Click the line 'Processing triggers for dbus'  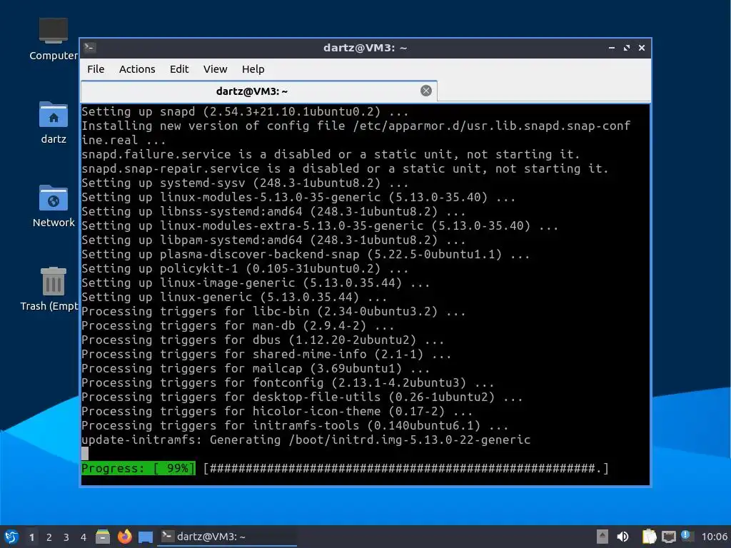[263, 340]
